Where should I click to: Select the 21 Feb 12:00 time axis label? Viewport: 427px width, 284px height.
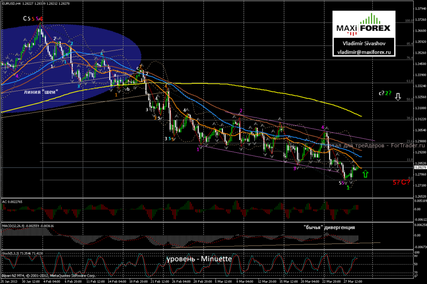pos(159,282)
